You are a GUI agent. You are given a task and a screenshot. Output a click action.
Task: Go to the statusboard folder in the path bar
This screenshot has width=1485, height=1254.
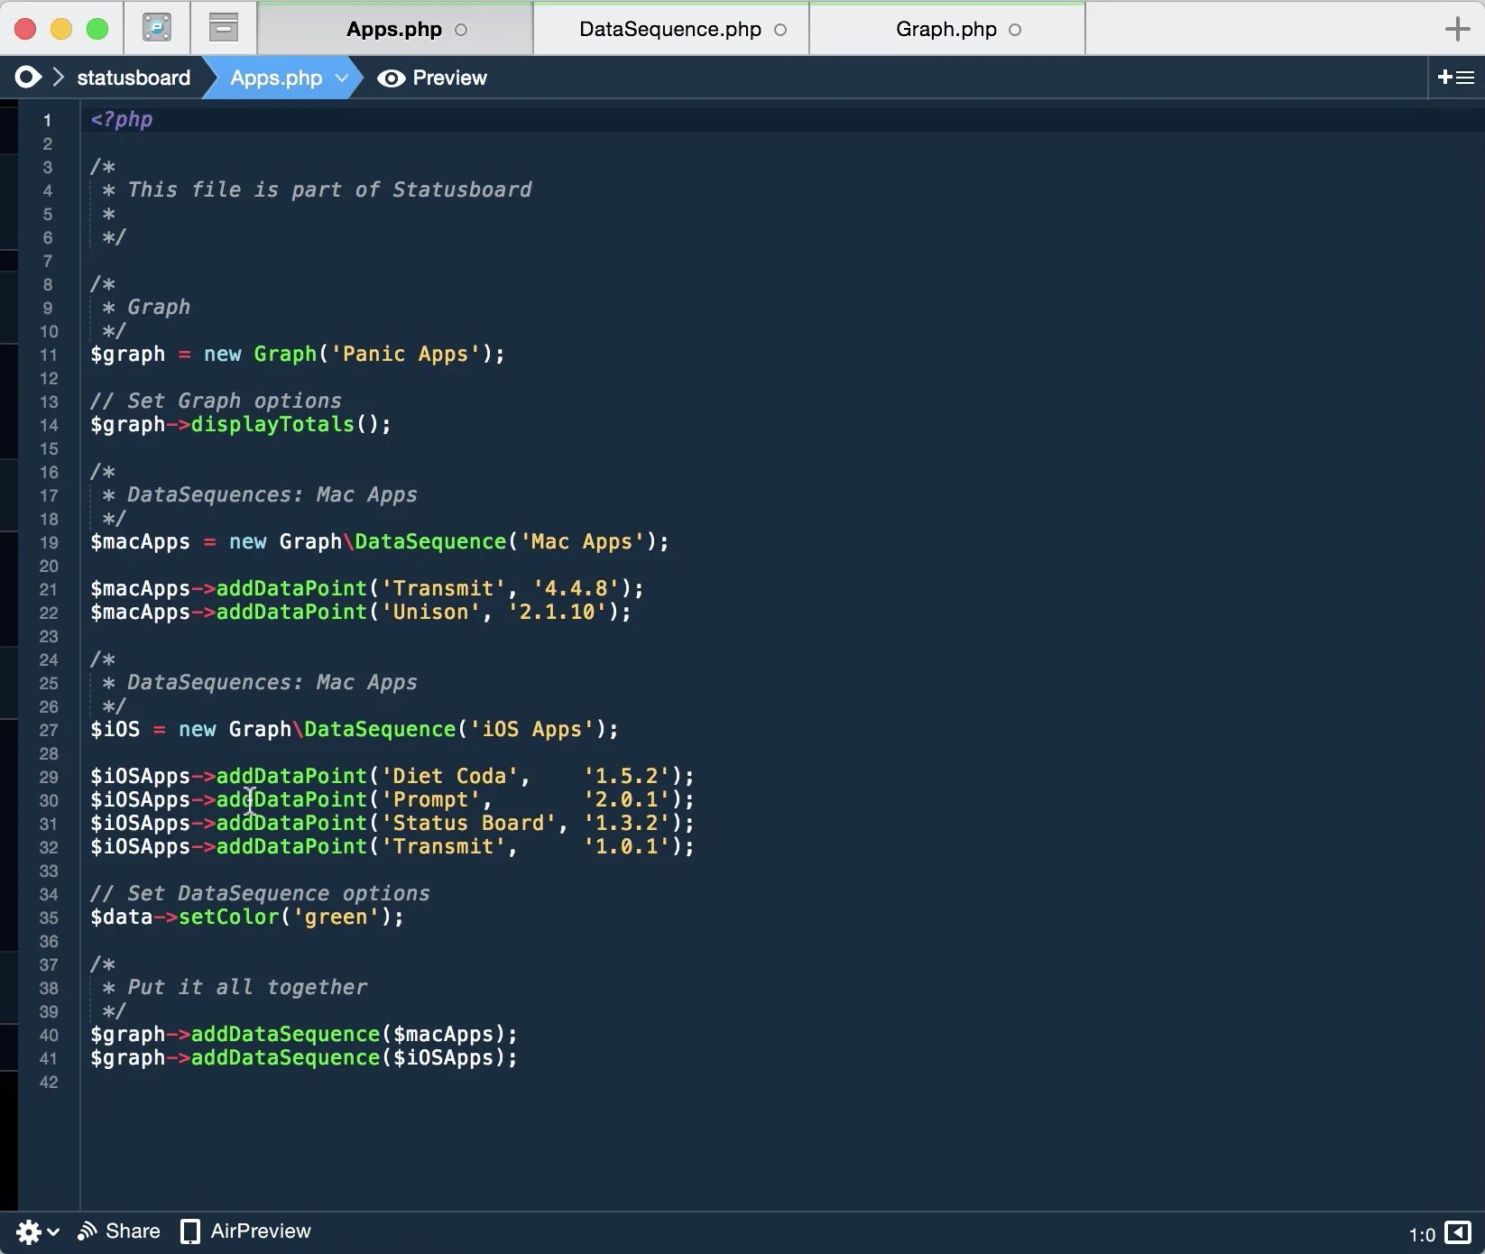point(134,78)
